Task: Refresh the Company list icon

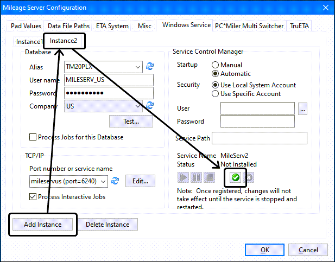Action: pos(150,106)
